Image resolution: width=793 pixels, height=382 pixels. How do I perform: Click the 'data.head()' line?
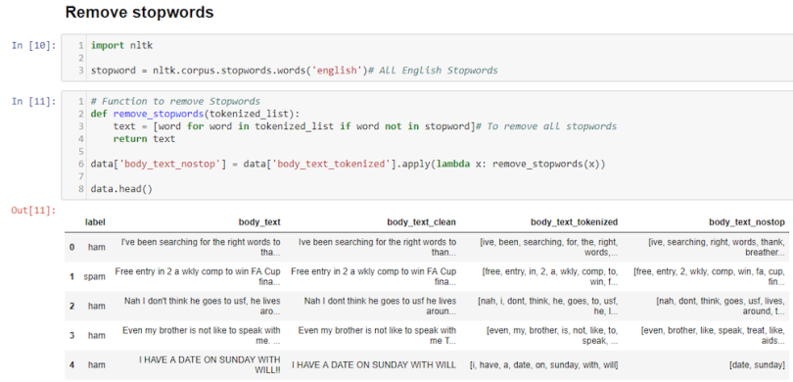(x=121, y=189)
